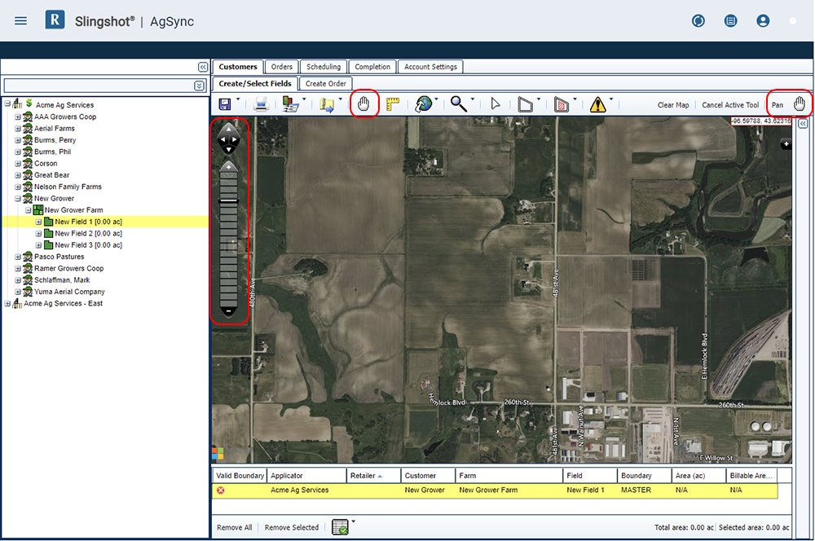
Task: Click the hand icon beside the Pan label
Action: [800, 104]
